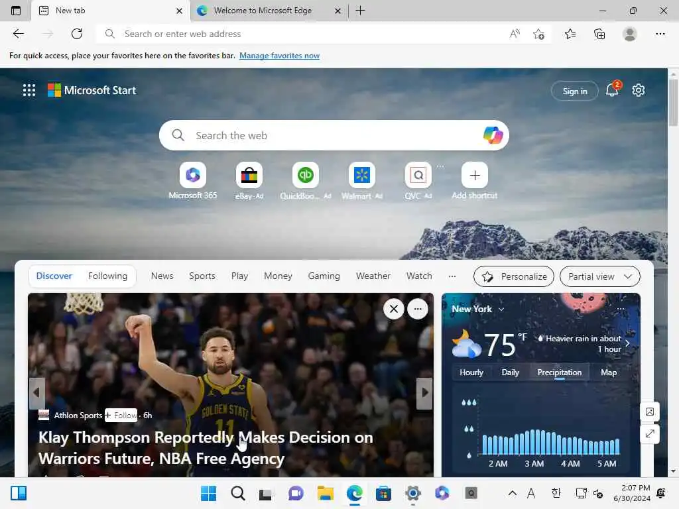This screenshot has width=679, height=509.
Task: Open the background image info icon
Action: (x=650, y=412)
